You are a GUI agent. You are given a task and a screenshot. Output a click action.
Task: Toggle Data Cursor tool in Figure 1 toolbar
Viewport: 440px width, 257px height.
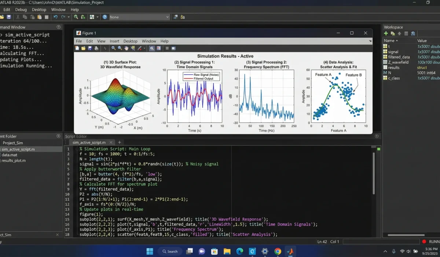pos(133,48)
